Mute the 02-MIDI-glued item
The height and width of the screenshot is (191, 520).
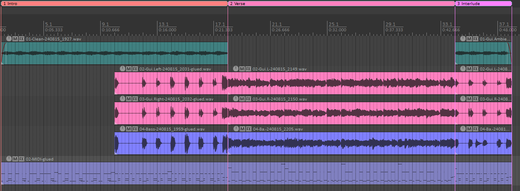15,159
